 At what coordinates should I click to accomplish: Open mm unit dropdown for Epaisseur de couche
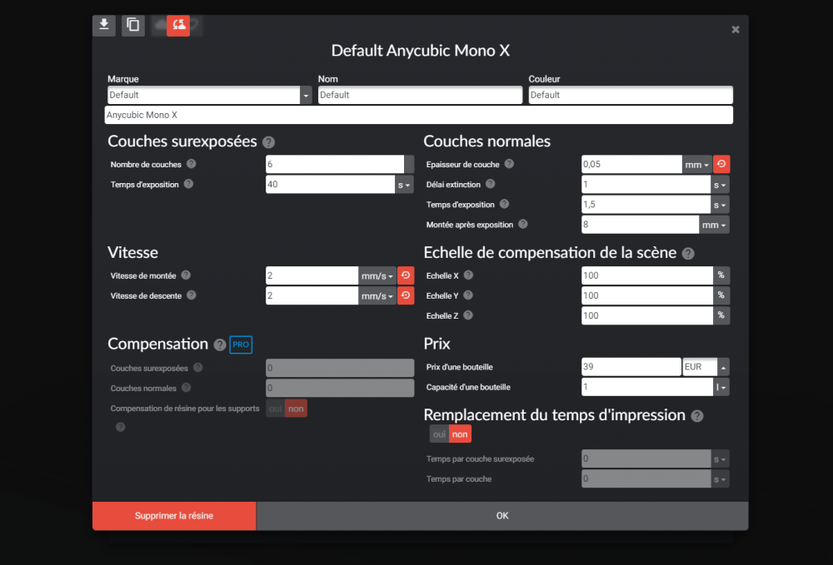tap(697, 165)
